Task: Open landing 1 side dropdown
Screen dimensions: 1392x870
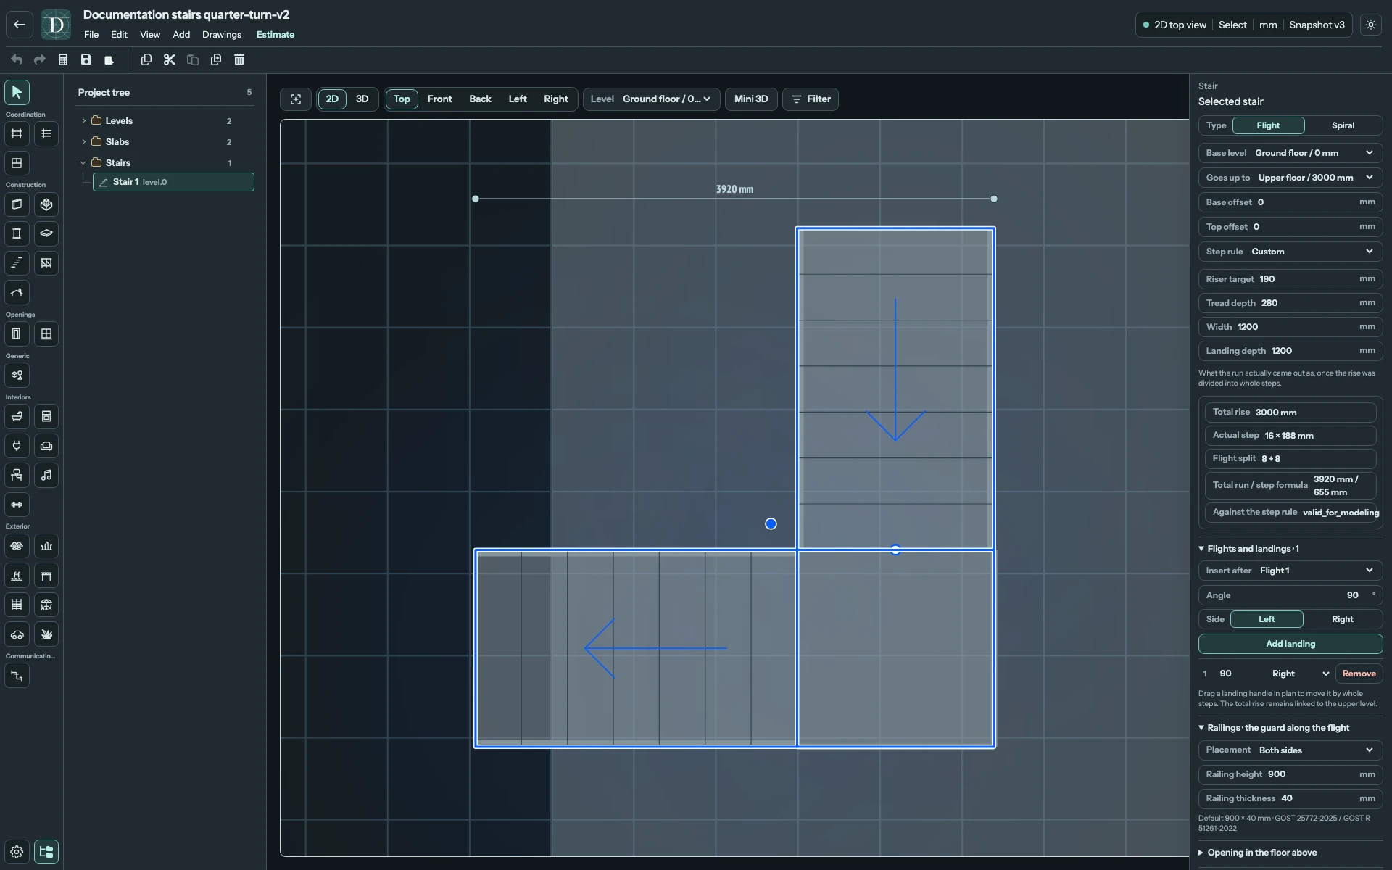Action: [x=1301, y=674]
